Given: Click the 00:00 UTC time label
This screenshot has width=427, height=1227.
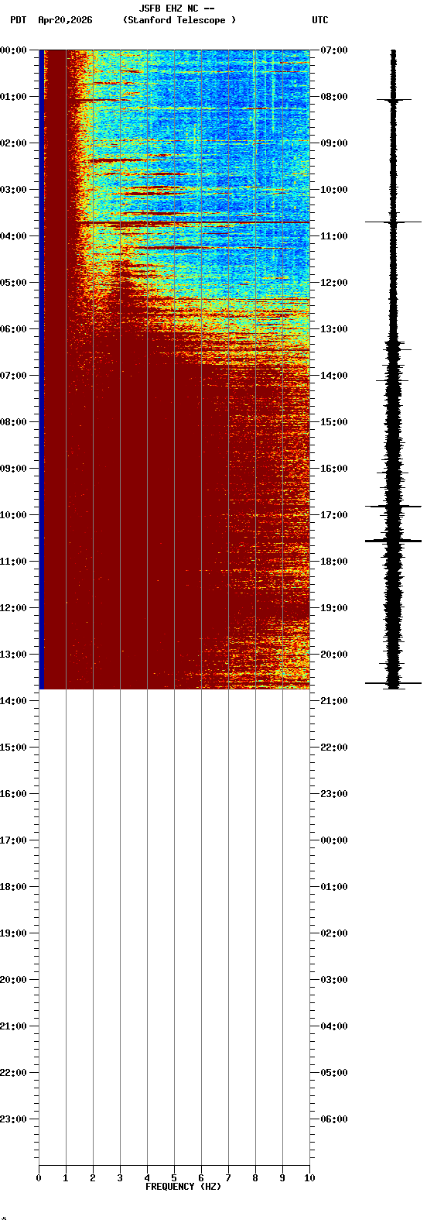Looking at the screenshot, I should (x=334, y=840).
